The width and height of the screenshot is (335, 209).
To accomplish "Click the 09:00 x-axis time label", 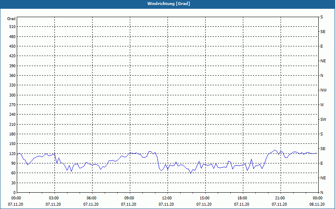I will pyautogui.click(x=130, y=198).
